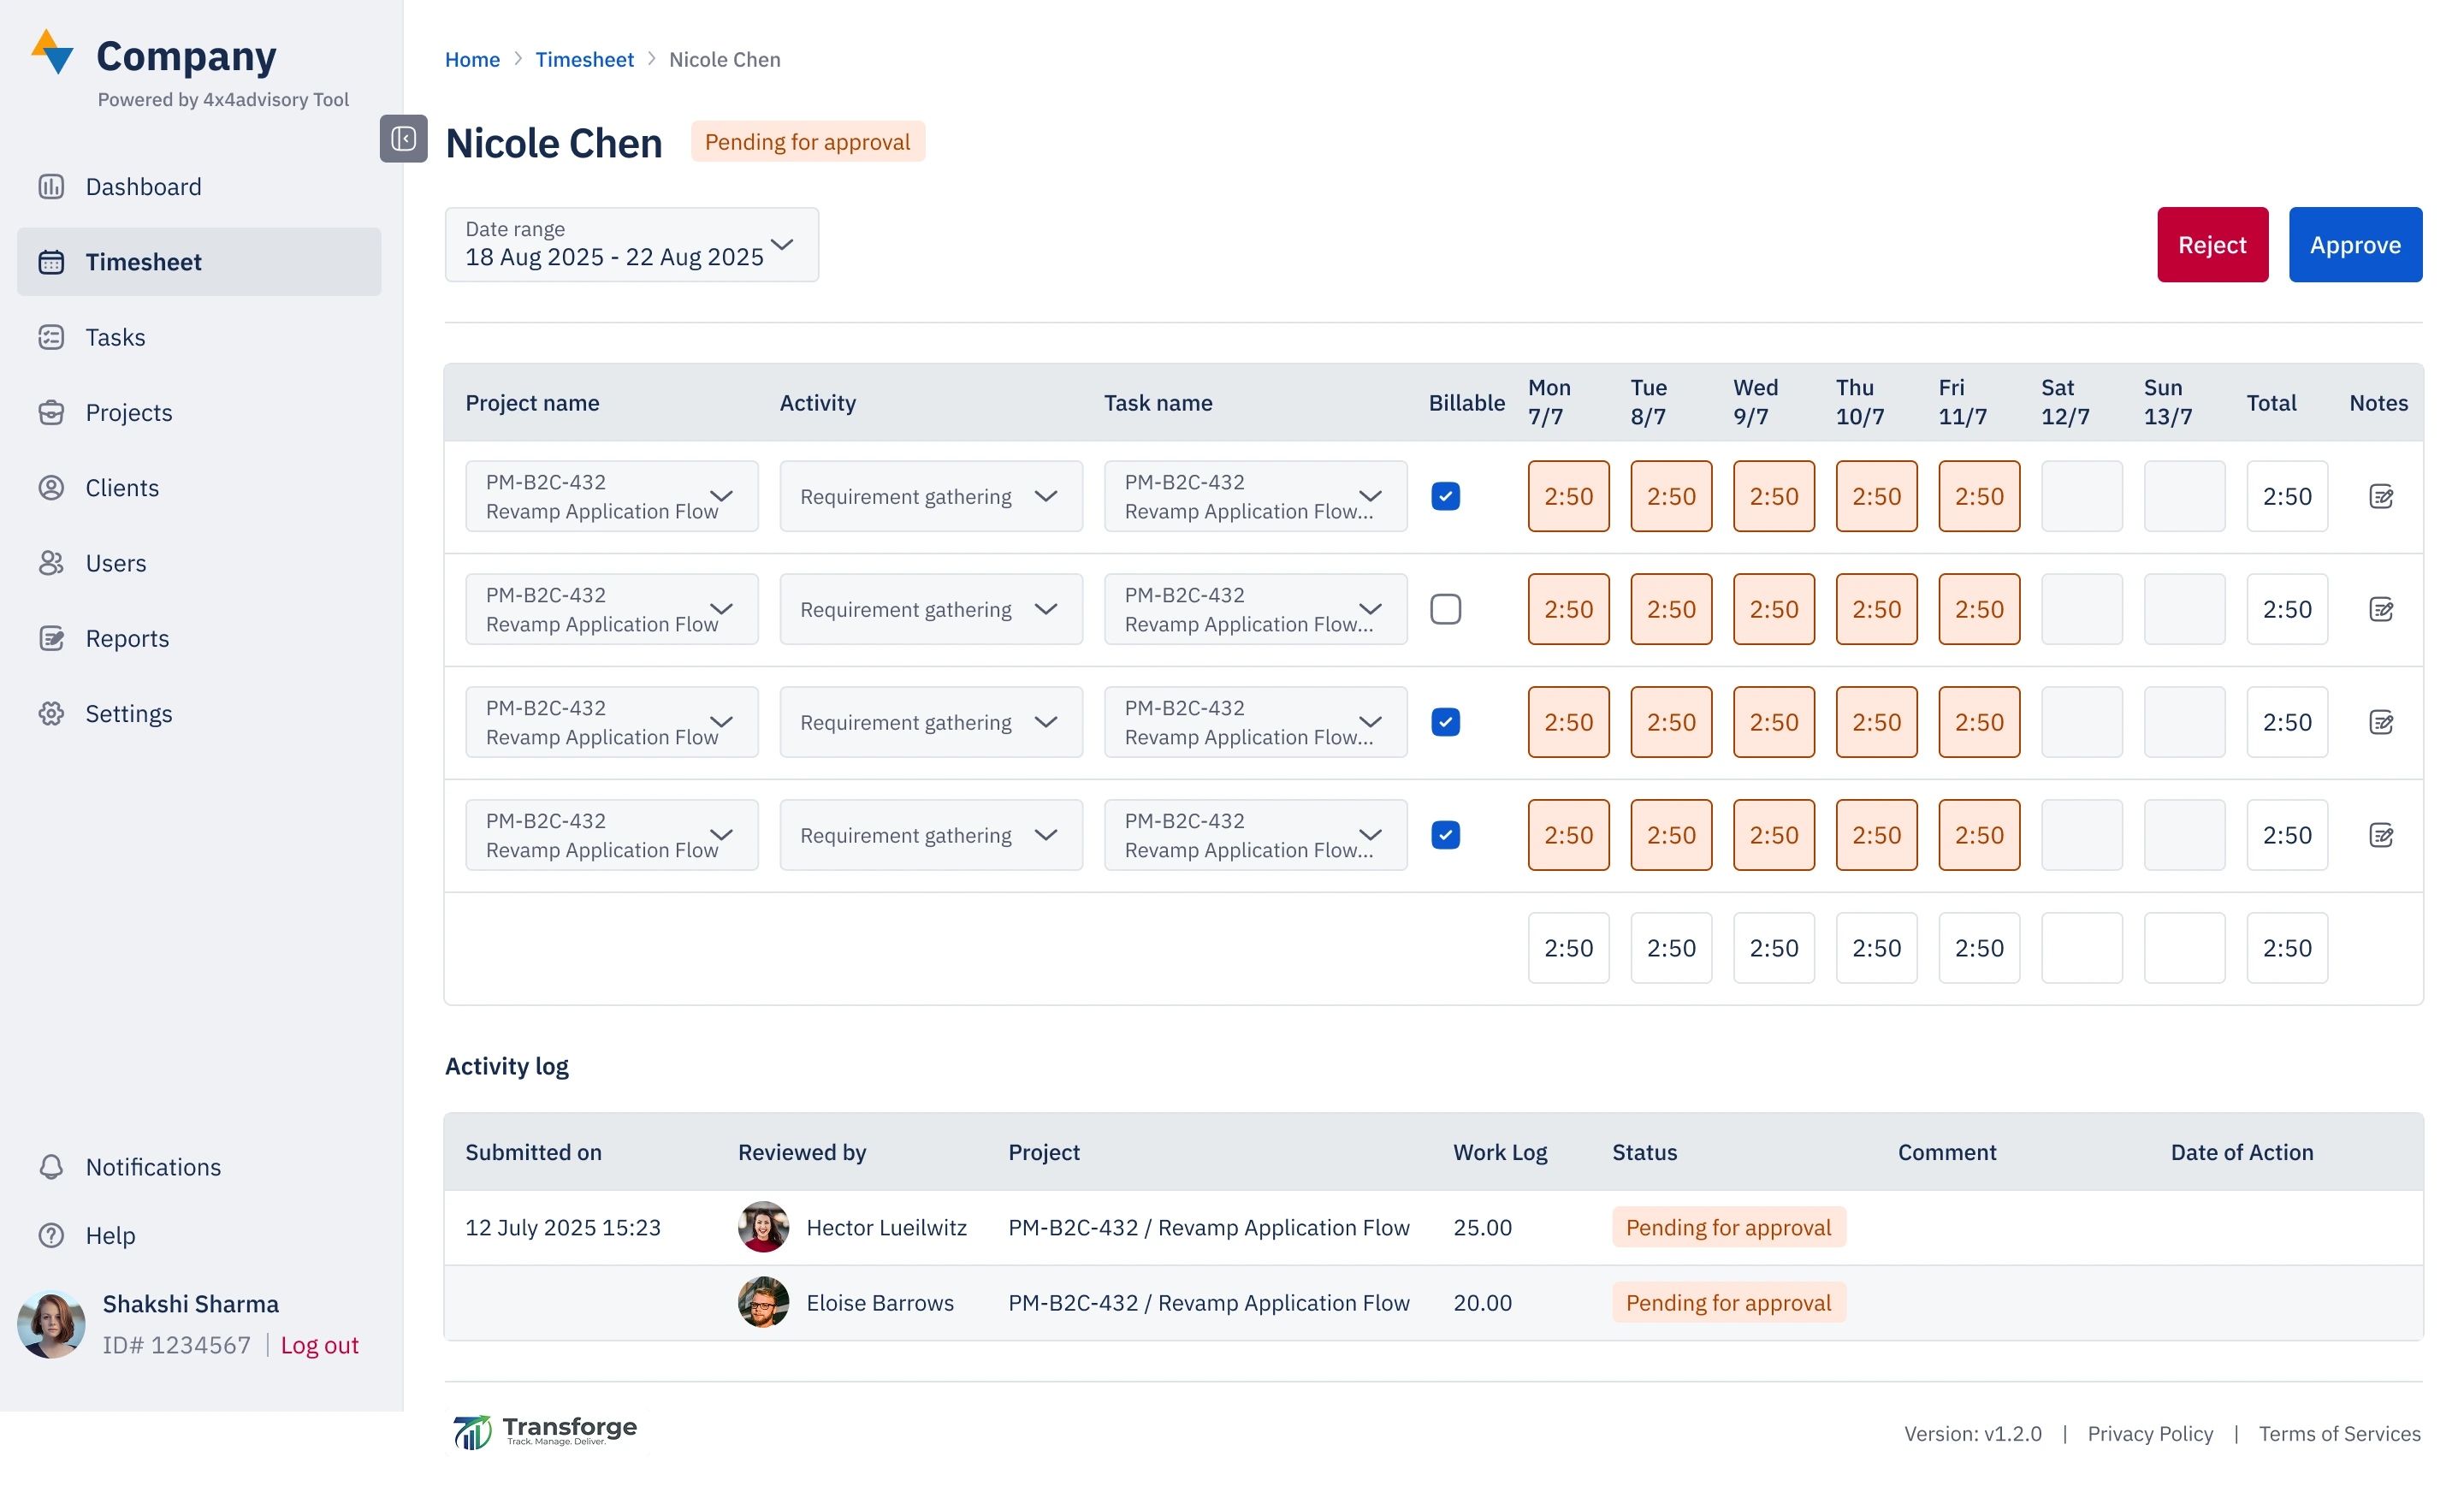Go to Timesheet via the breadcrumb
This screenshot has width=2464, height=1498.
click(584, 59)
